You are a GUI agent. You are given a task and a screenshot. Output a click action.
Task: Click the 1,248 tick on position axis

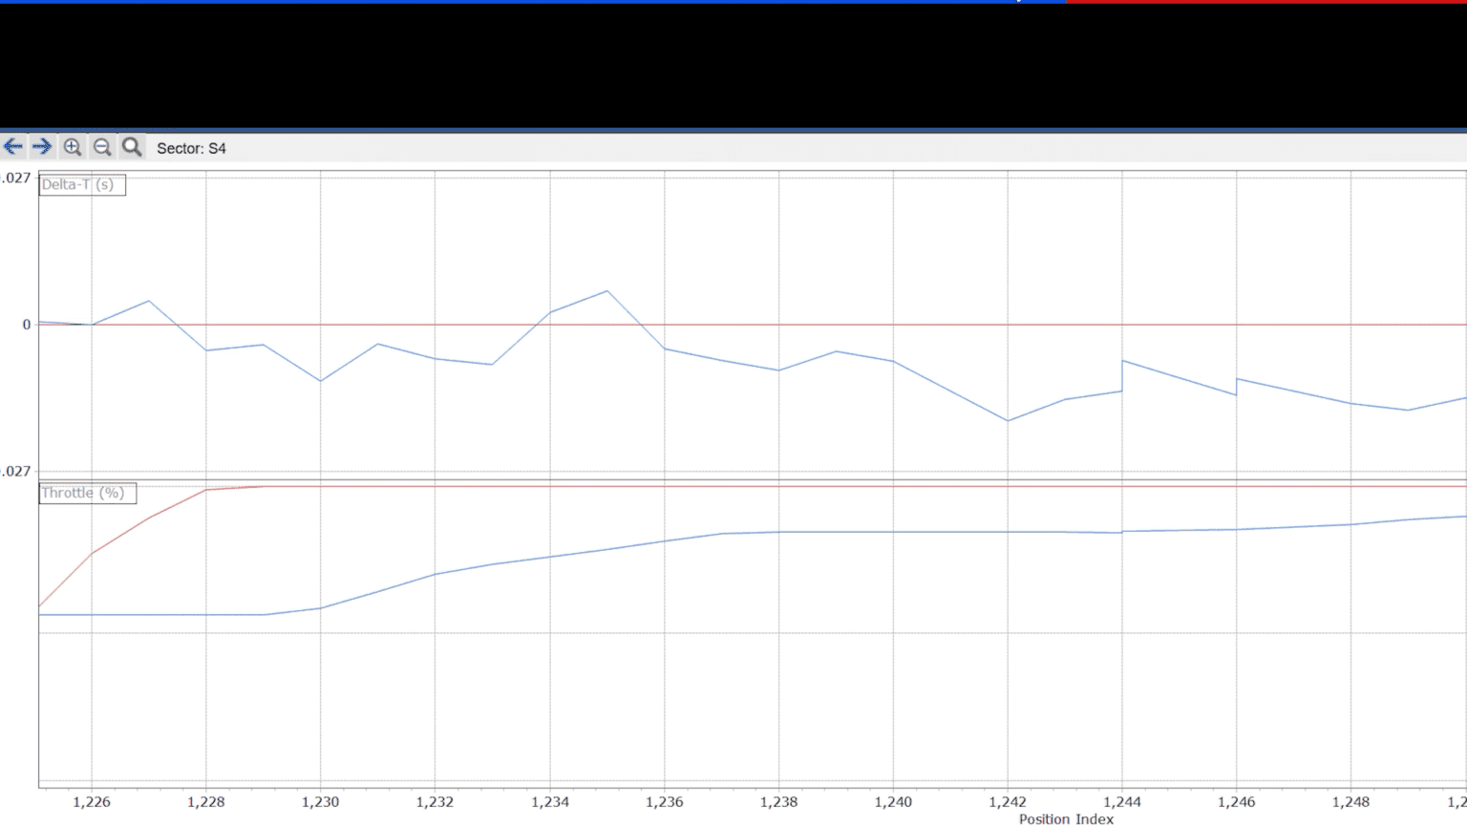point(1350,802)
